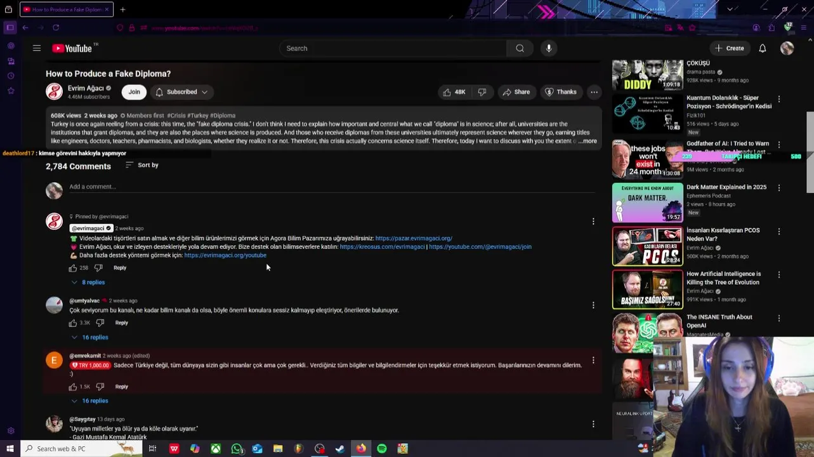
Task: Share the video
Action: [x=516, y=92]
